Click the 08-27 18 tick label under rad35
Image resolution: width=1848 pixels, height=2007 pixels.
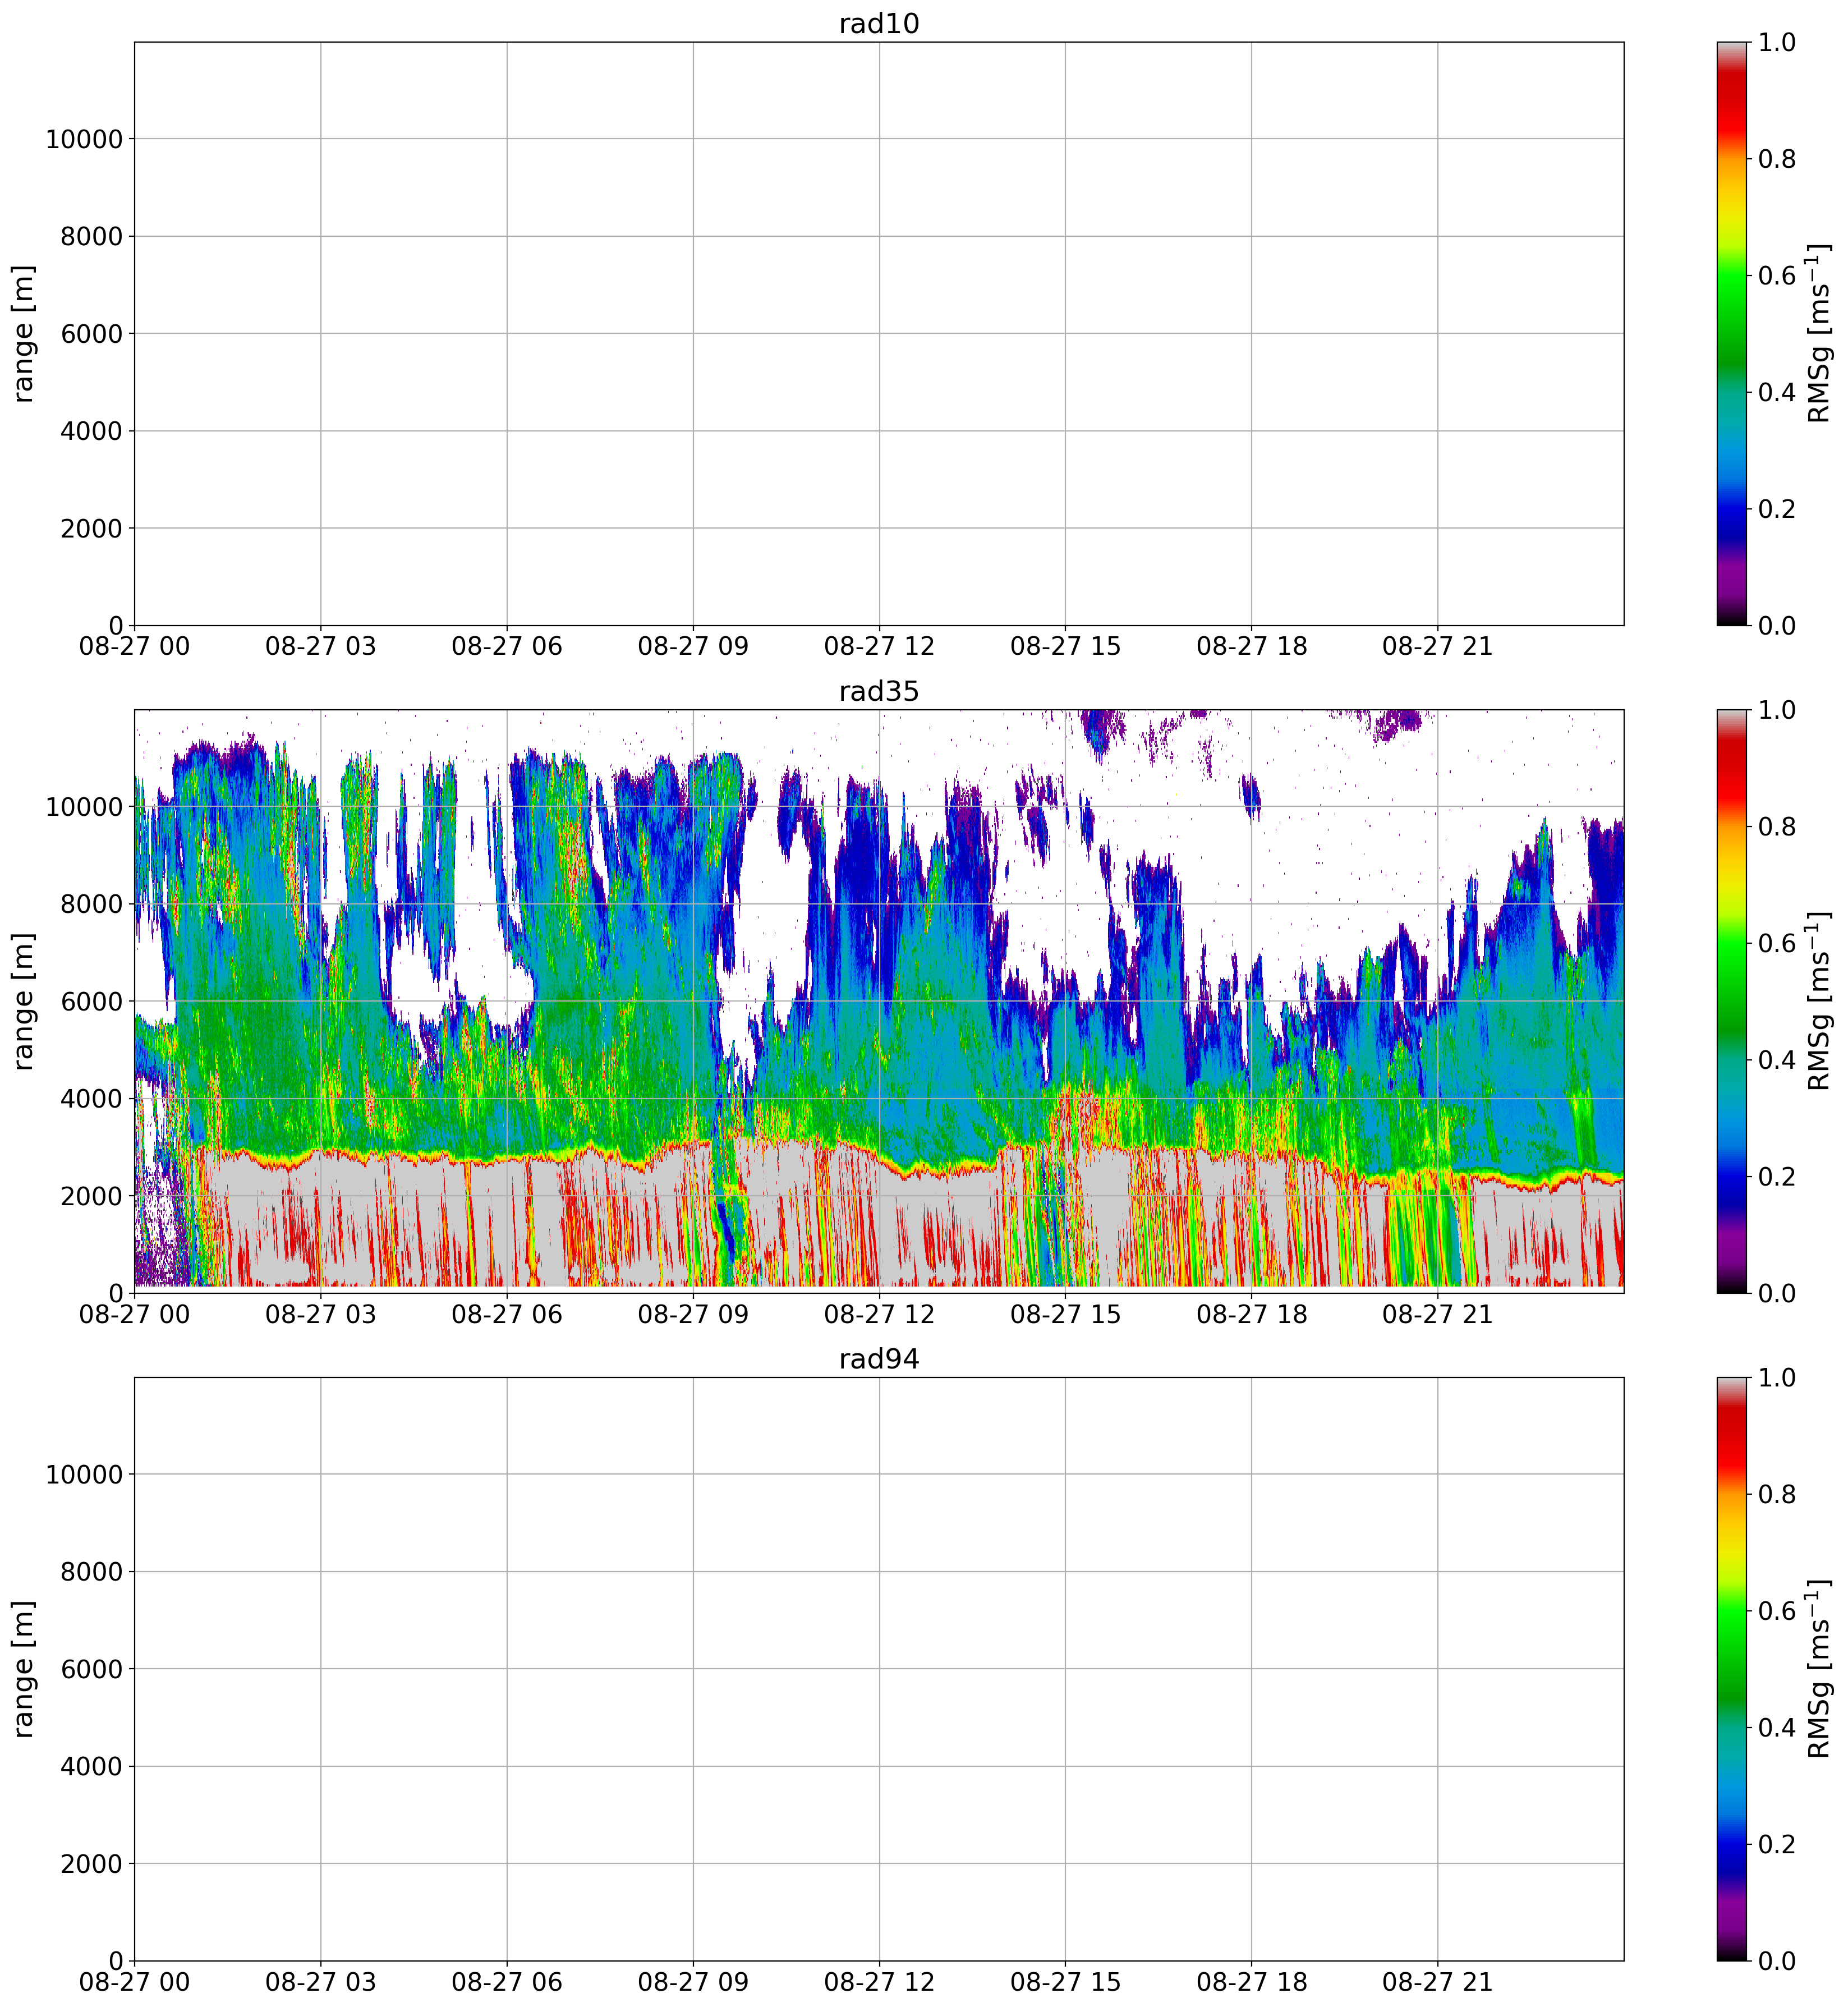tap(1251, 1314)
